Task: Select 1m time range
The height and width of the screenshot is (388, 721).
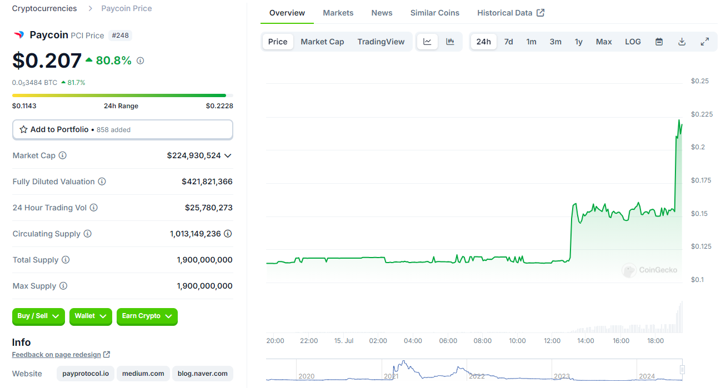Action: click(x=532, y=42)
